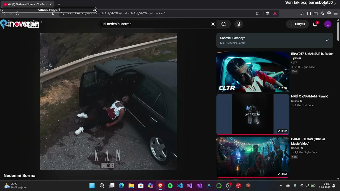Viewport: 340px width, 191px height.
Task: Open Microsoft Edge from the taskbar
Action: click(x=121, y=186)
